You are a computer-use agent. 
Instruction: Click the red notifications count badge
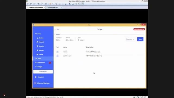tap(50, 63)
